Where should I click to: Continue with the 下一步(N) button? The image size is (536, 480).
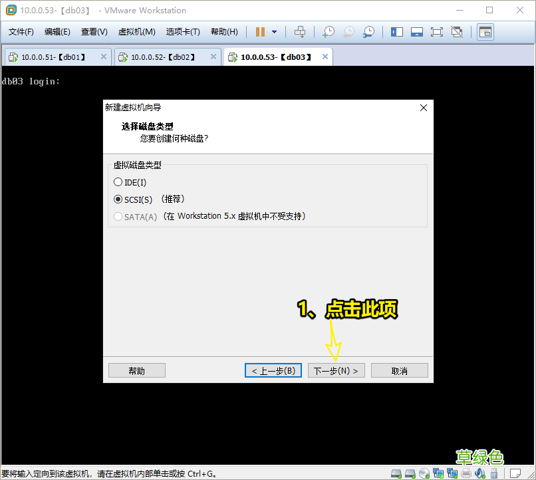(x=336, y=371)
